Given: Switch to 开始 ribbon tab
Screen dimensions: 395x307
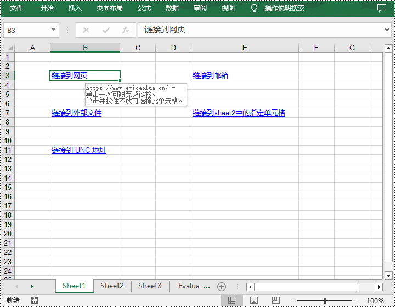Looking at the screenshot, I should click(x=47, y=8).
